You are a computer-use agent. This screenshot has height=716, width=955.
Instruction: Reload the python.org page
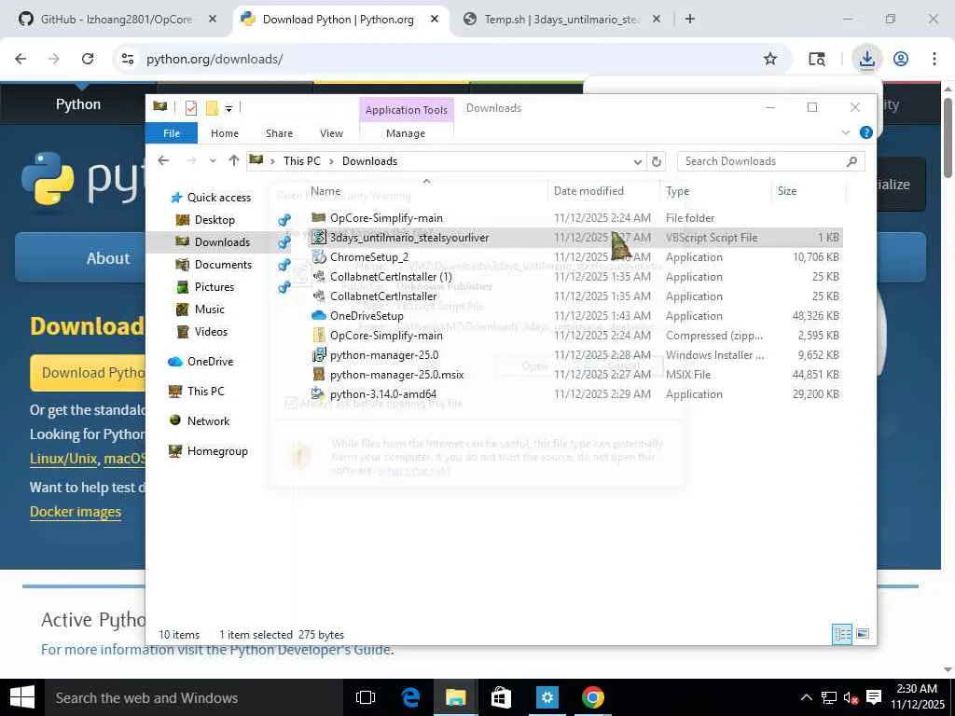[x=88, y=59]
